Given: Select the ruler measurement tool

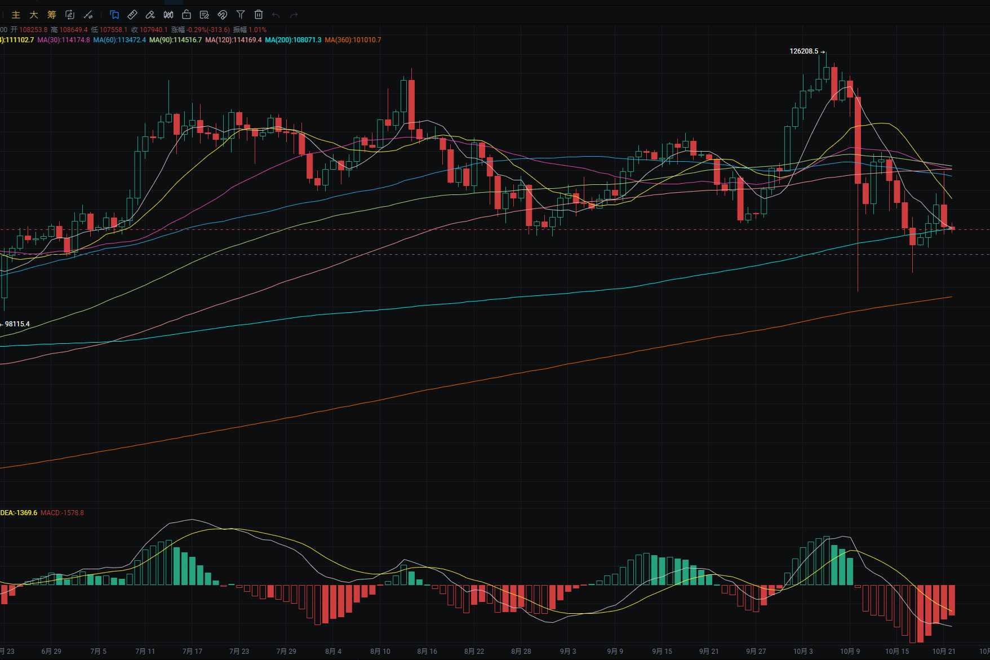Looking at the screenshot, I should coord(132,15).
